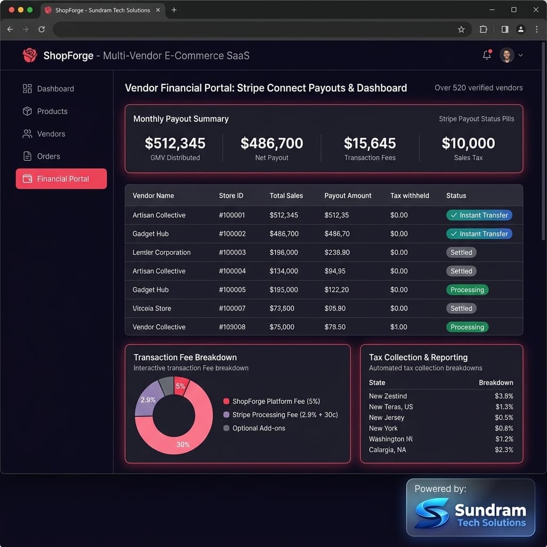Click the Lemler Corporation vendor name

pyautogui.click(x=161, y=252)
